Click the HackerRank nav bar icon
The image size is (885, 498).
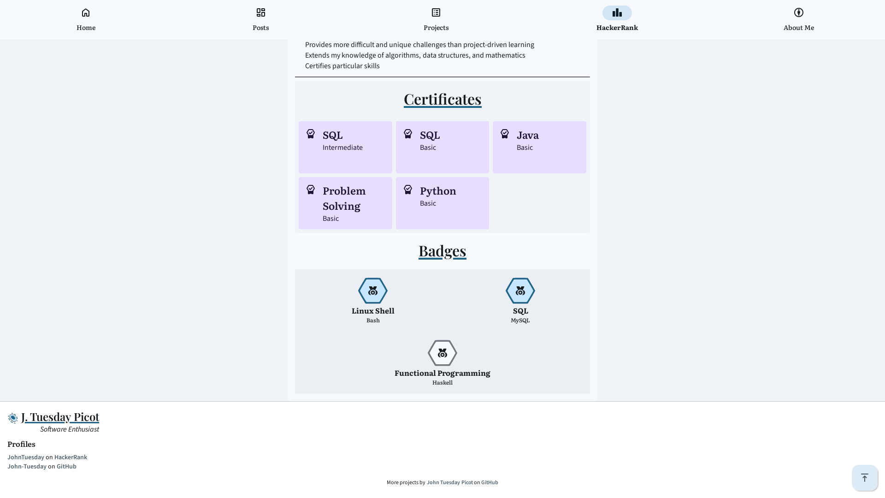617,13
